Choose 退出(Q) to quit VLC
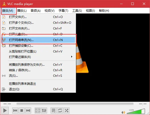Viewport: 150px width, 115px height. pos(38,89)
